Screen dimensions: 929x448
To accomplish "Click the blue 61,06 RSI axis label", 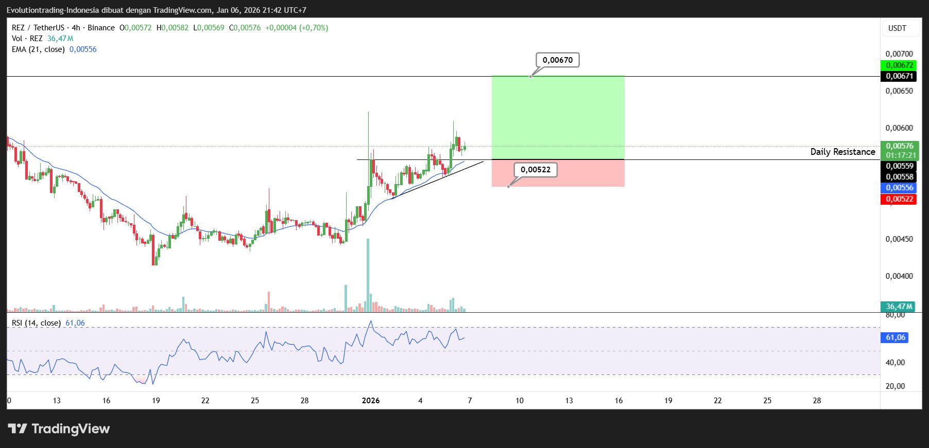I will pyautogui.click(x=895, y=337).
